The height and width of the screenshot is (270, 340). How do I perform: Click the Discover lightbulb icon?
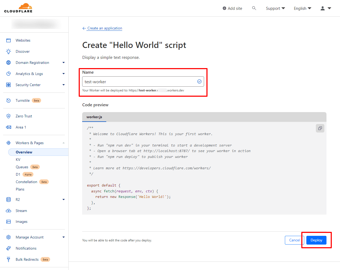(8, 51)
